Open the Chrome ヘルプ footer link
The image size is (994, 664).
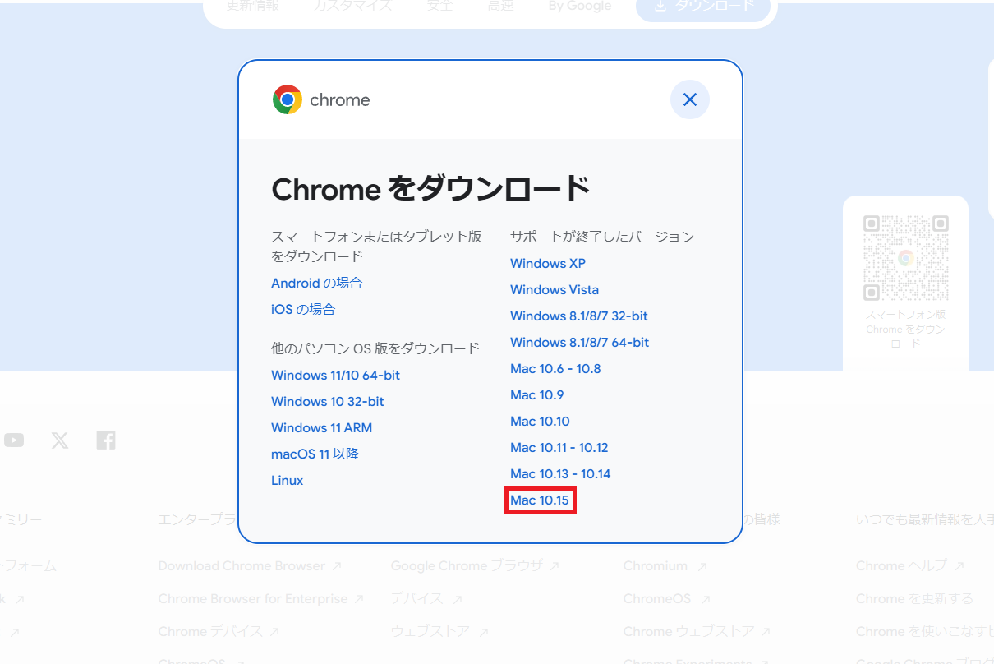[910, 565]
